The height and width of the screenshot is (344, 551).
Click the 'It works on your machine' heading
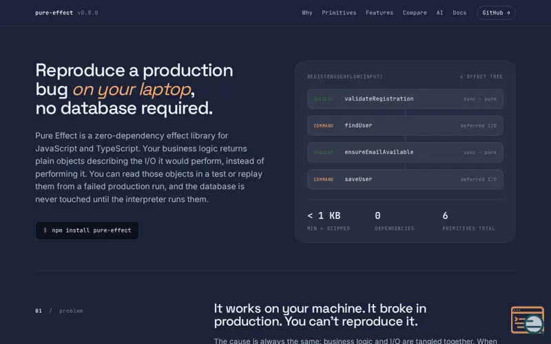pyautogui.click(x=320, y=315)
